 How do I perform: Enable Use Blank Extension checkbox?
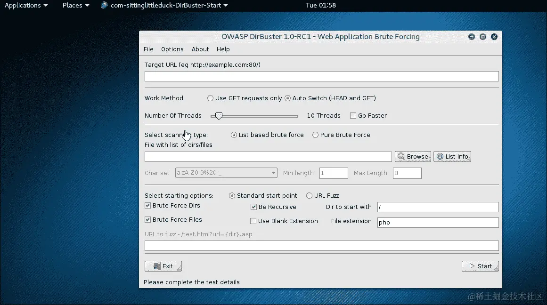pyautogui.click(x=253, y=221)
